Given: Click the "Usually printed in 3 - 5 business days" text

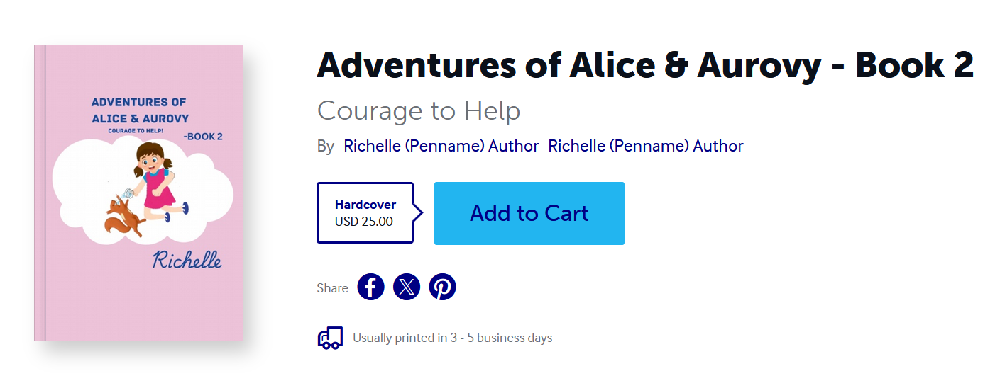Looking at the screenshot, I should coord(452,338).
